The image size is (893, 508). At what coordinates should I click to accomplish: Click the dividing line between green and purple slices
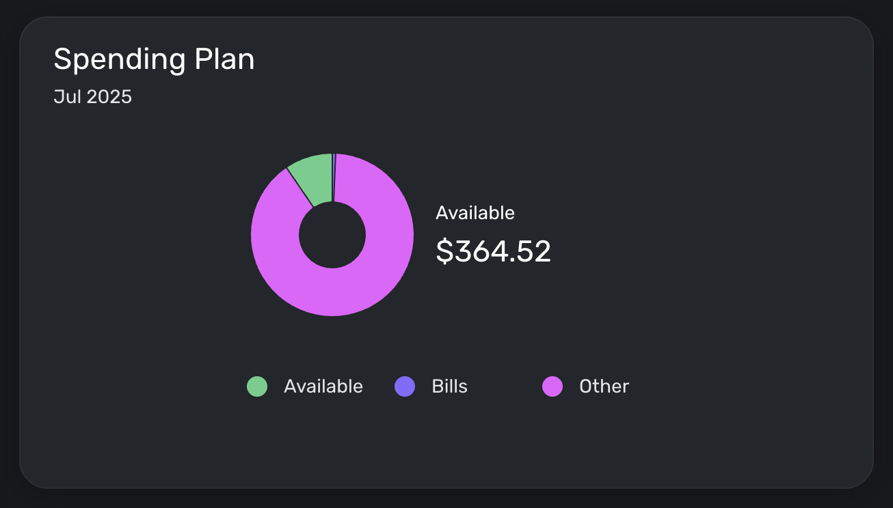300,188
